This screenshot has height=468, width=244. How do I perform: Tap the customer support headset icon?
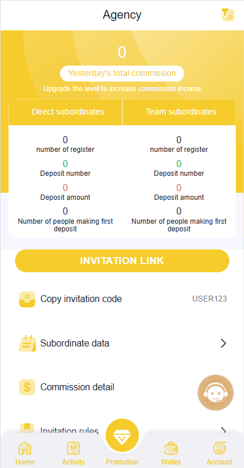click(x=215, y=393)
